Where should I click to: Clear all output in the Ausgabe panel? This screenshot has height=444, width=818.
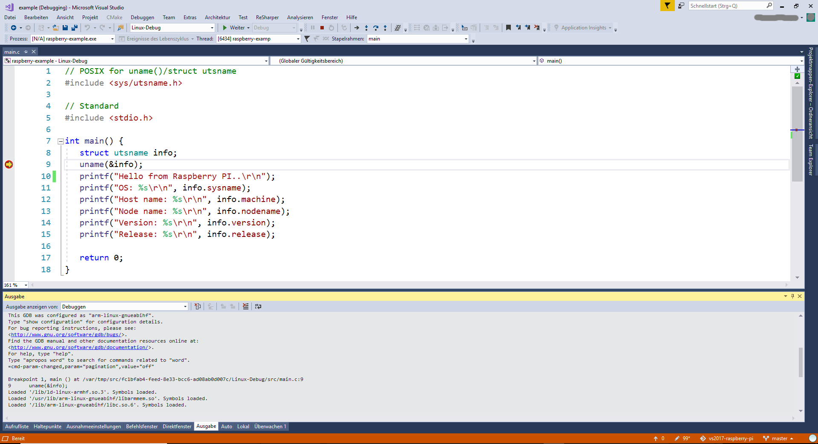(x=245, y=306)
